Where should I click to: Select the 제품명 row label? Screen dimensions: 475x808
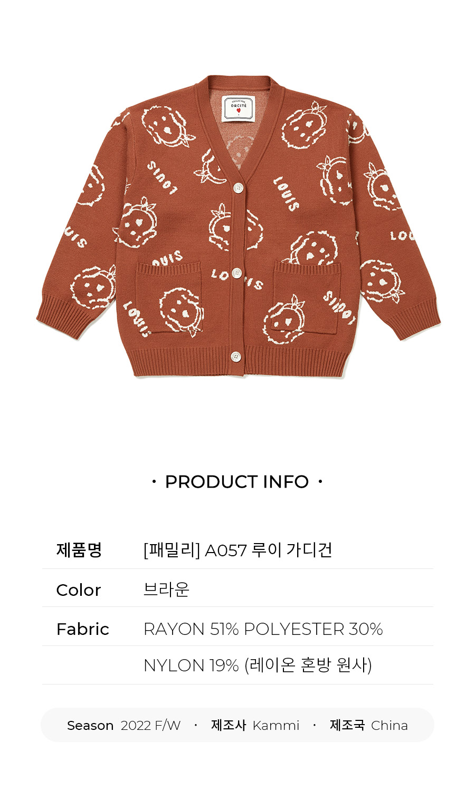[x=79, y=550]
